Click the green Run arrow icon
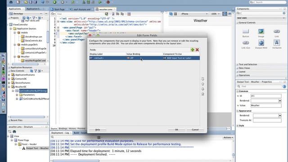288x162 pixels. pyautogui.click(x=100, y=2)
